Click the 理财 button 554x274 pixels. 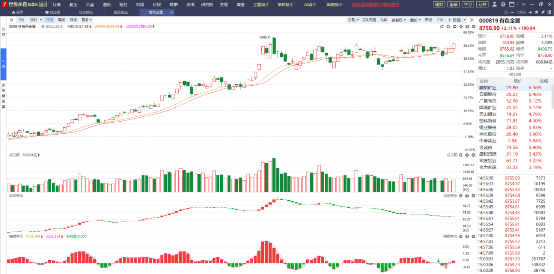click(x=439, y=5)
